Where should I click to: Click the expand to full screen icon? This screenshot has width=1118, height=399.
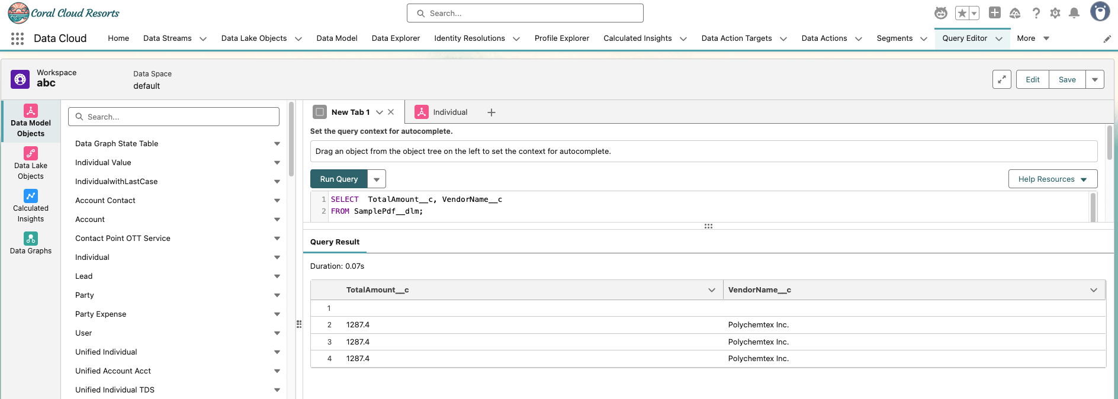click(1002, 79)
